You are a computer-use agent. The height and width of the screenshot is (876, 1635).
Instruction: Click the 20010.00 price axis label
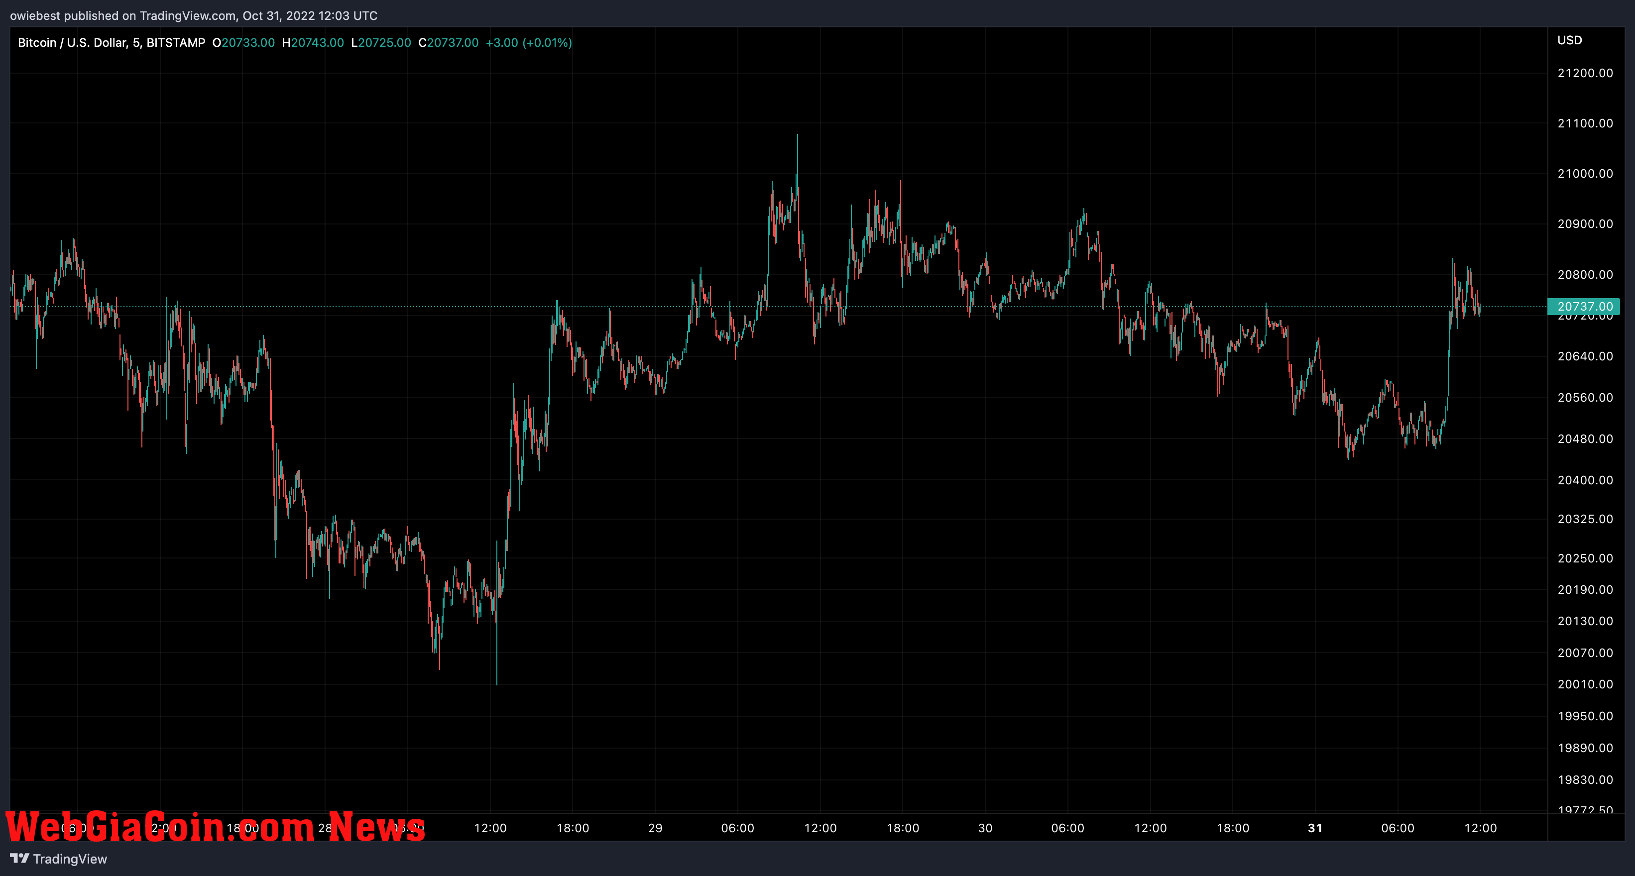coord(1585,684)
